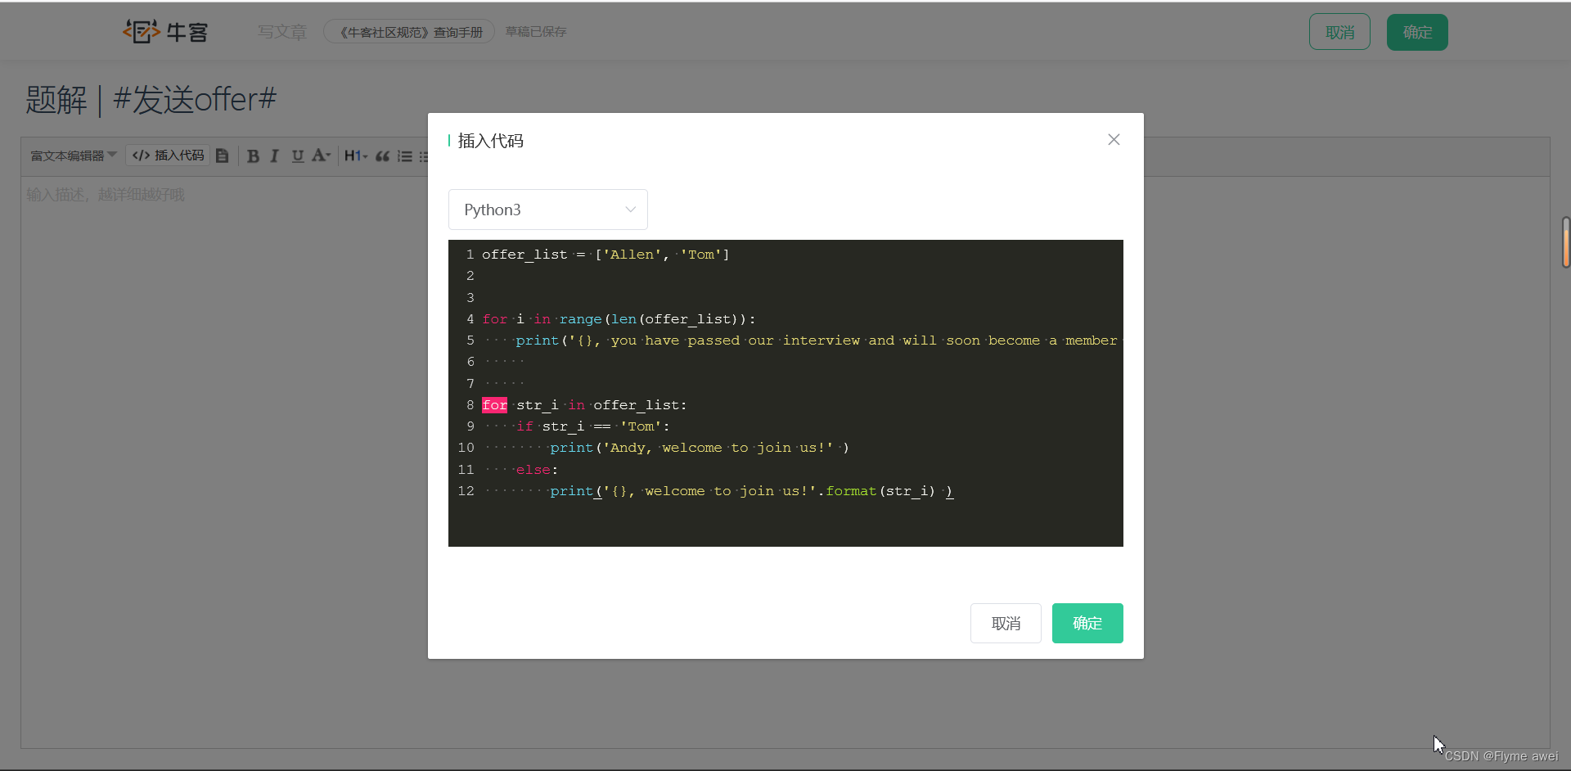Insert an ordered list from the toolbar

(x=405, y=156)
